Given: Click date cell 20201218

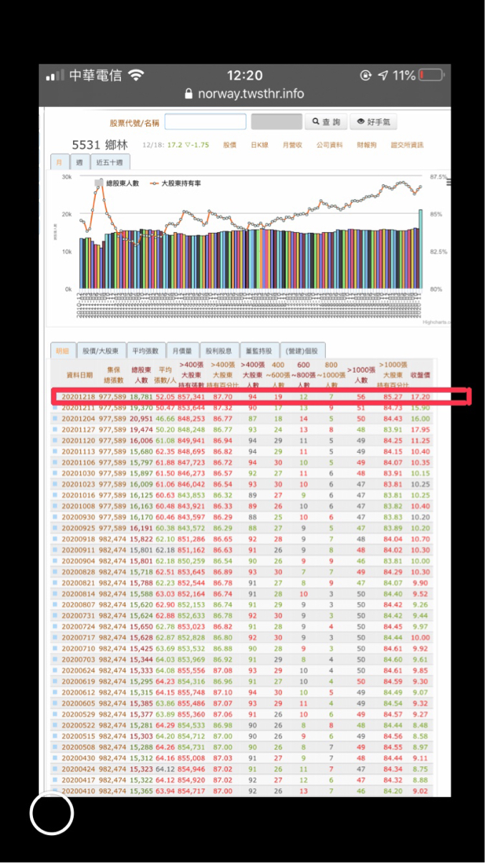Looking at the screenshot, I should (78, 396).
